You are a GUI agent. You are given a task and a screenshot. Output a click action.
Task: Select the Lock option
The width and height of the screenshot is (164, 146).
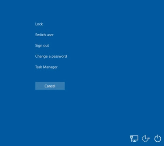pyautogui.click(x=39, y=24)
